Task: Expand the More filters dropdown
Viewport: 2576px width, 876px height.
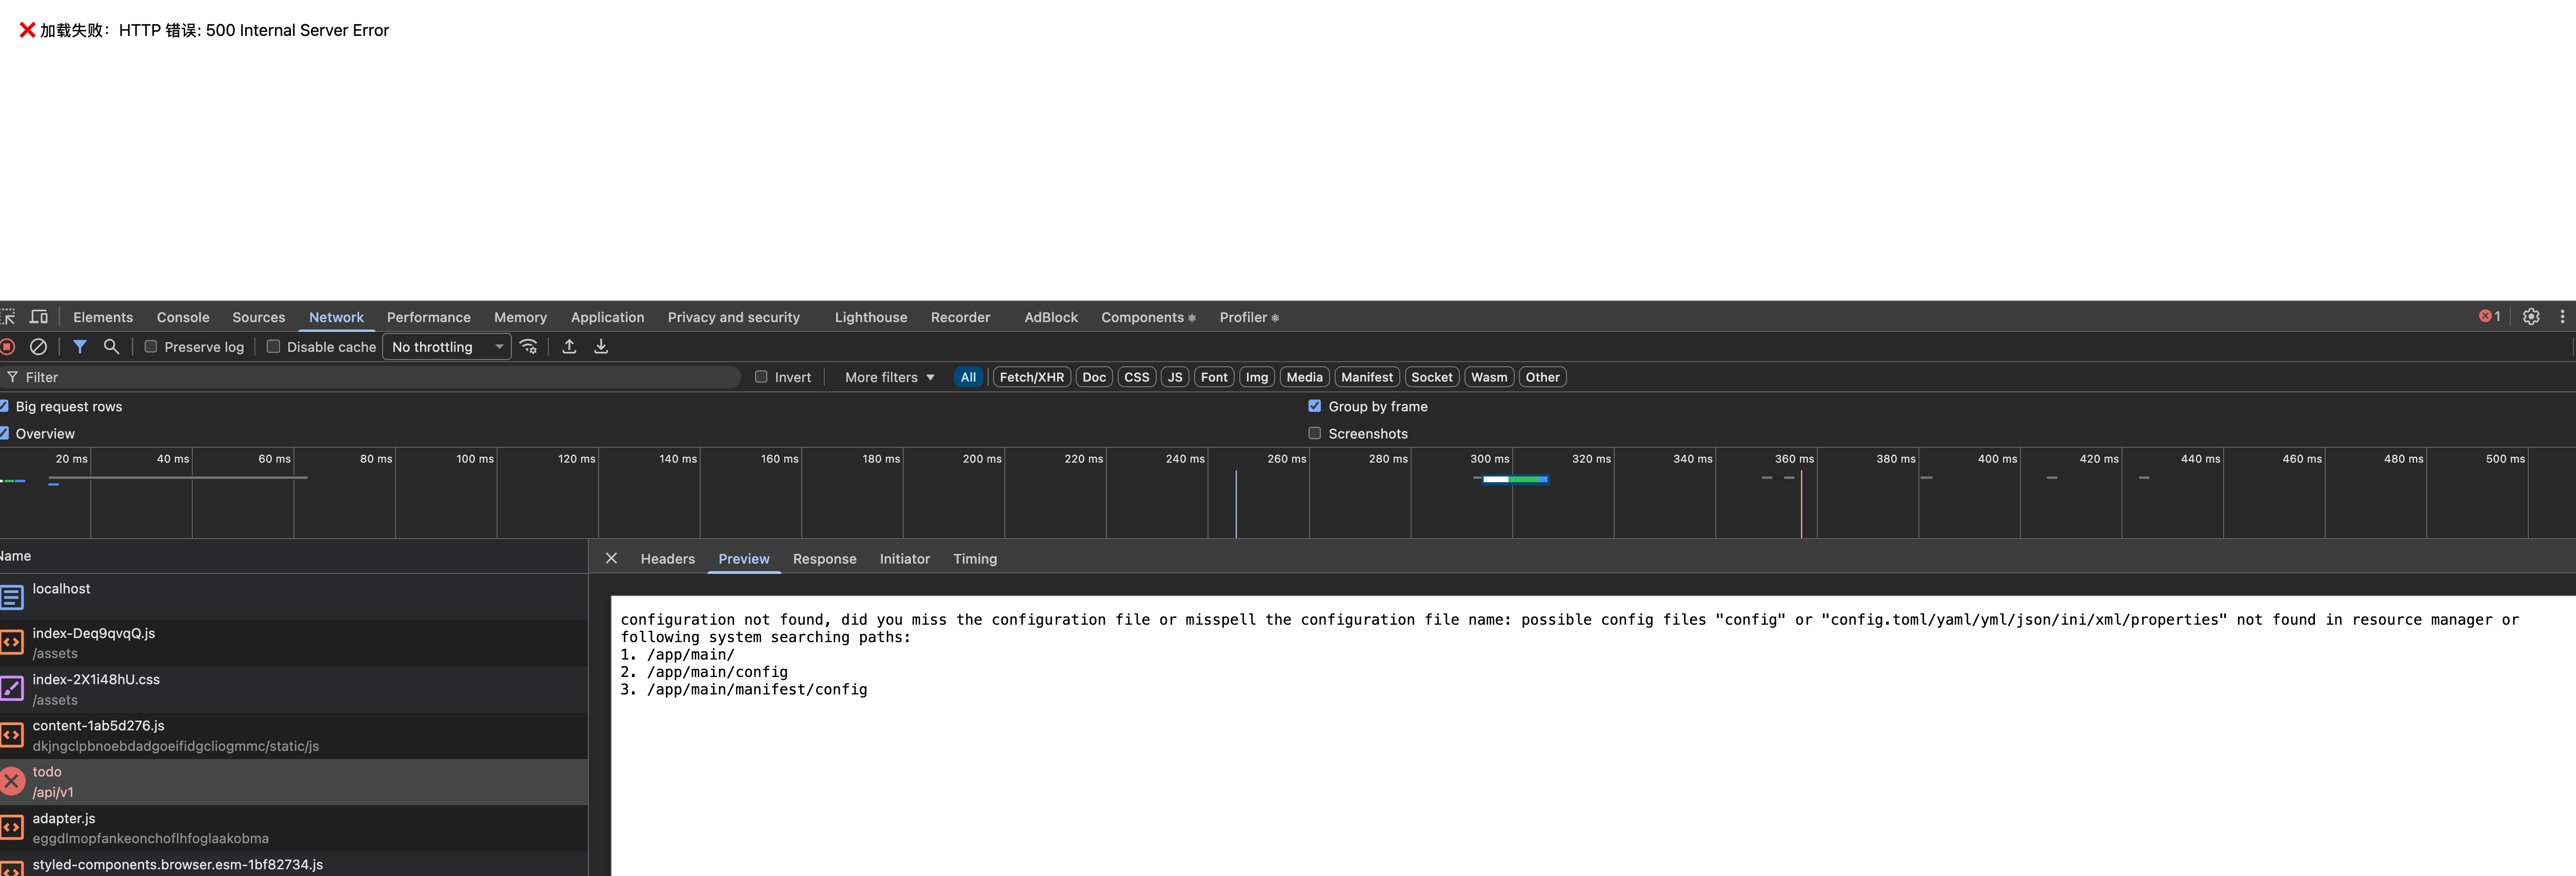Action: 889,377
